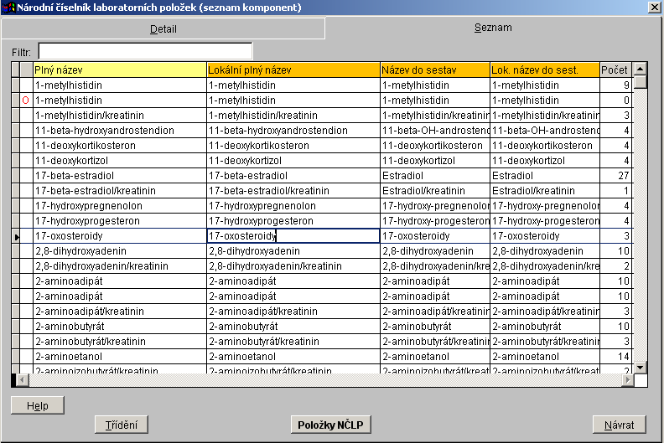Click the application icon in title bar

pyautogui.click(x=8, y=8)
